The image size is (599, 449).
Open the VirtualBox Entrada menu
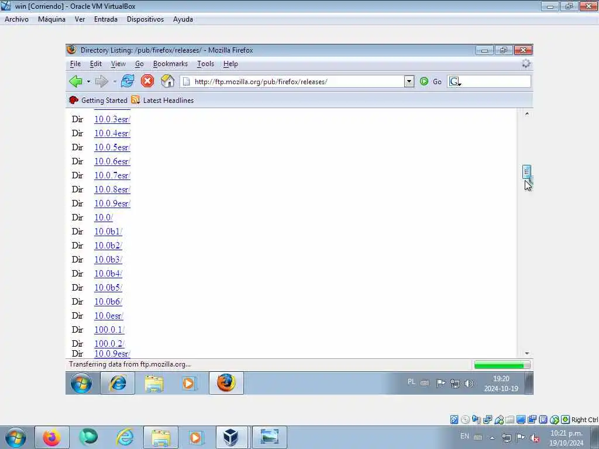pyautogui.click(x=106, y=19)
